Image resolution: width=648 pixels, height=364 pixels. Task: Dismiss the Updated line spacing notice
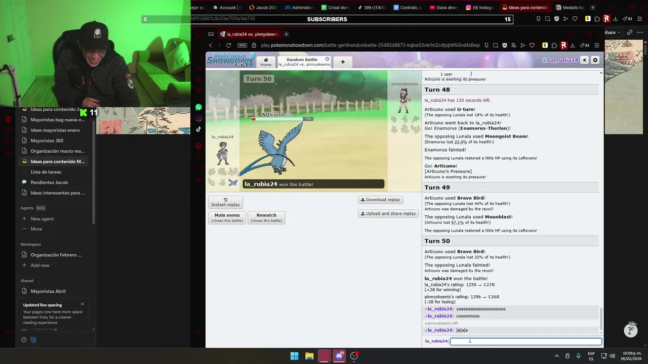[83, 304]
